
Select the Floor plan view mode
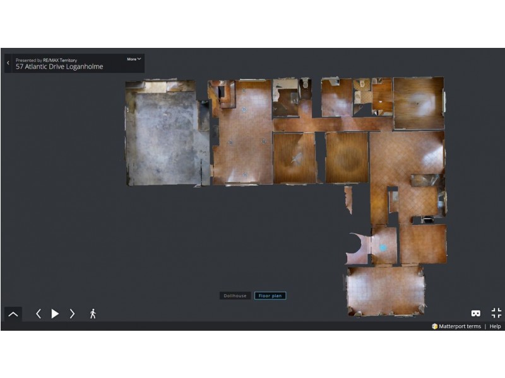[270, 295]
